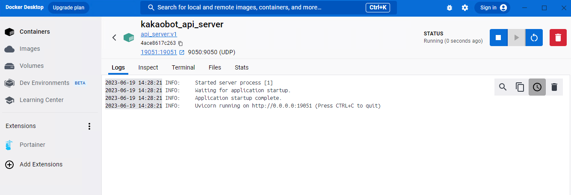Open Docker Desktop settings gear
571x195 pixels.
coord(465,8)
